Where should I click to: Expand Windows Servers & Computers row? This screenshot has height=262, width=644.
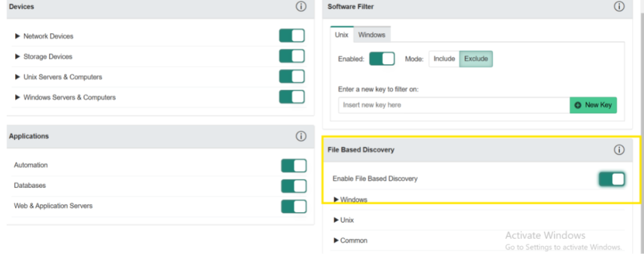pyautogui.click(x=17, y=97)
